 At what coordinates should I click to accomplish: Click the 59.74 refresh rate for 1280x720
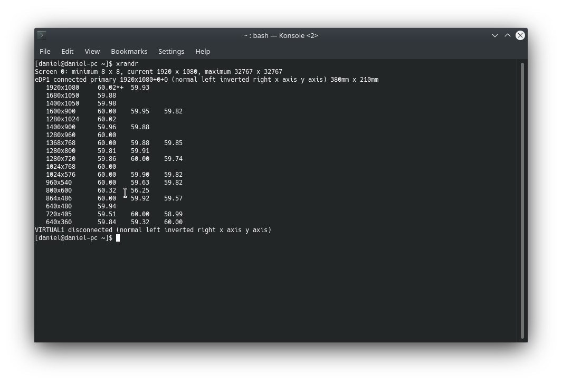click(174, 159)
